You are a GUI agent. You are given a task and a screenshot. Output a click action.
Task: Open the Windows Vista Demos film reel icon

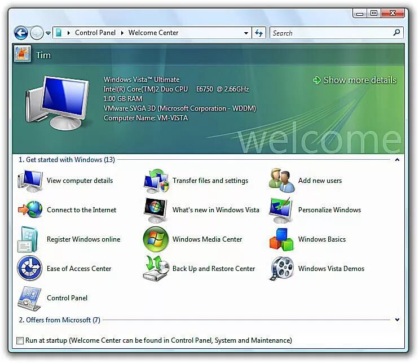(281, 269)
